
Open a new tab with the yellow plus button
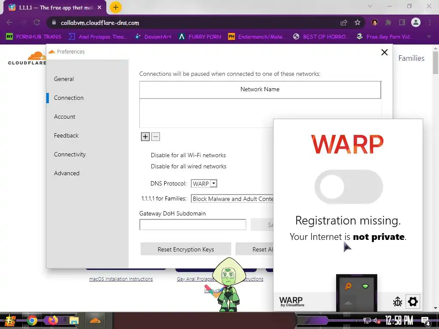point(116,8)
